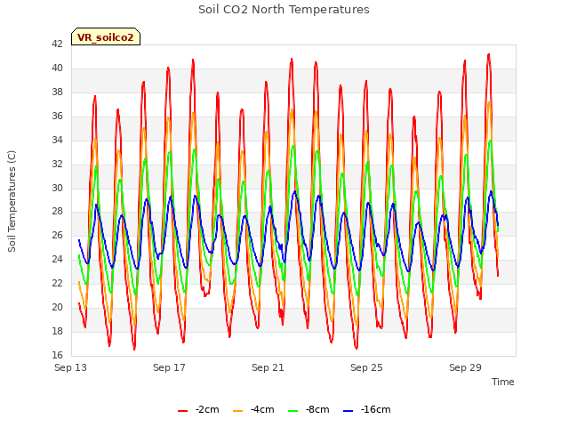This screenshot has height=427, width=569.
Task: Click the 16 y-axis tick label
Action: pos(57,355)
